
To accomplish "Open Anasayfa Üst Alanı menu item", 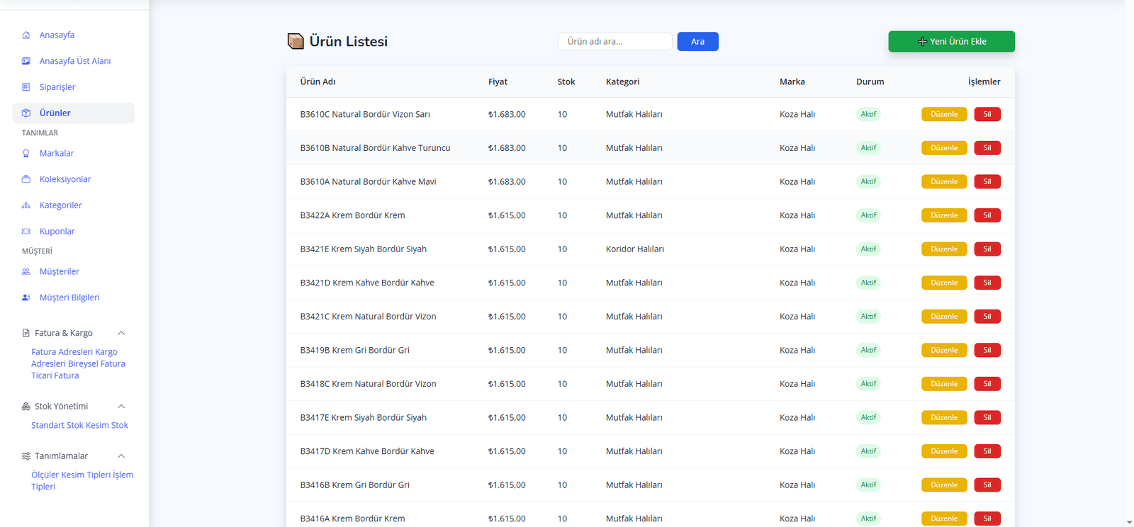I will click(x=74, y=61).
